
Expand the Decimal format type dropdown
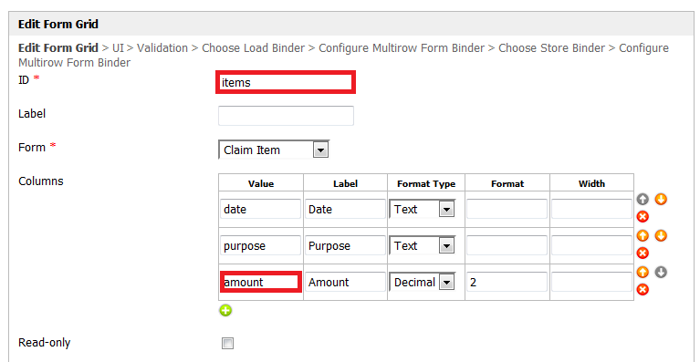[422, 282]
